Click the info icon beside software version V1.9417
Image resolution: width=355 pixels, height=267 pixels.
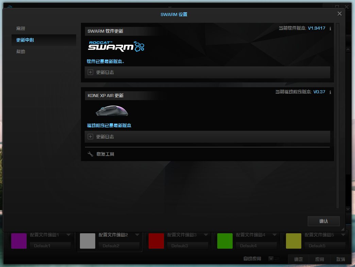tap(330, 29)
